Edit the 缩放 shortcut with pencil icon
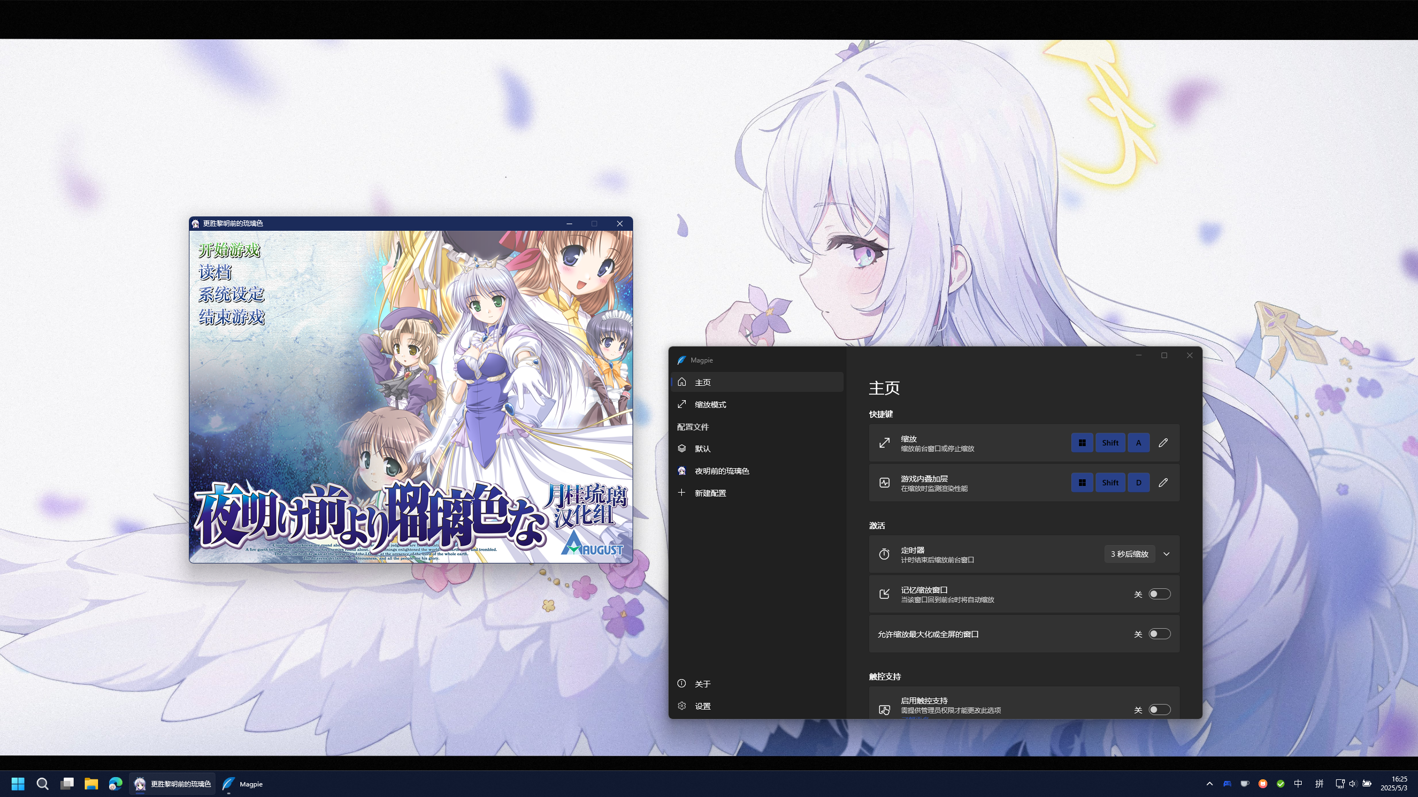 point(1163,443)
